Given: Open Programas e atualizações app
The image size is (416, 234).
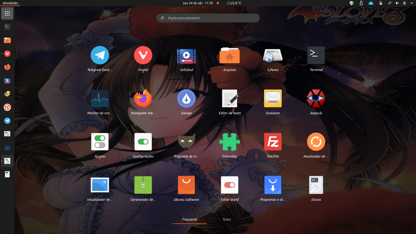Looking at the screenshot, I should (273, 185).
